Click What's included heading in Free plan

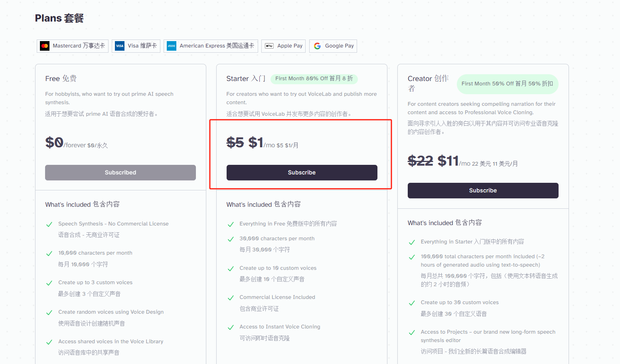(82, 204)
